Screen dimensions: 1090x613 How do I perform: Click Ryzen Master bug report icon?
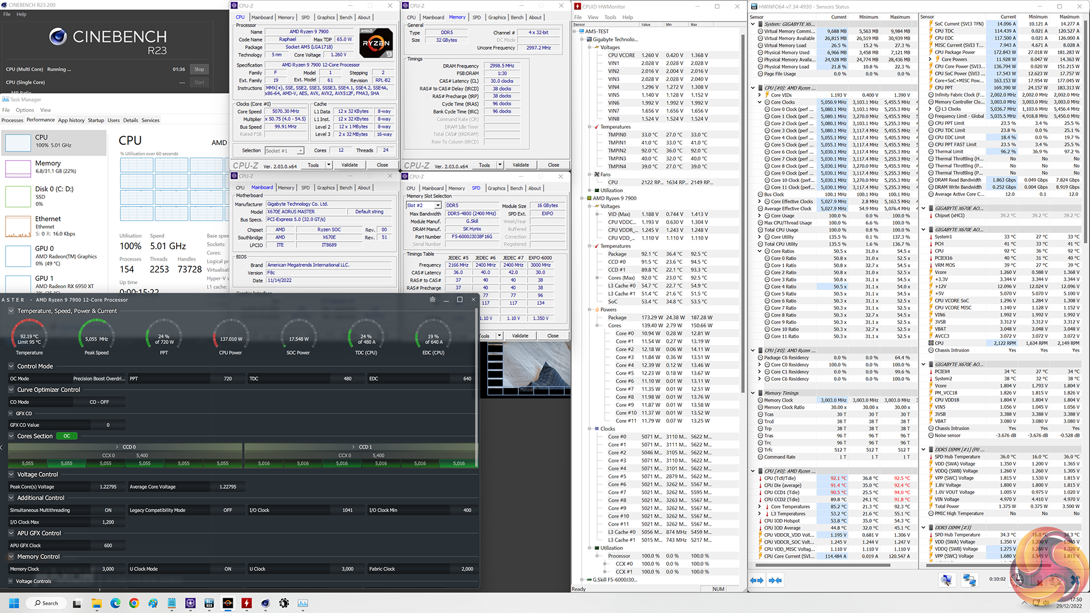click(x=433, y=300)
